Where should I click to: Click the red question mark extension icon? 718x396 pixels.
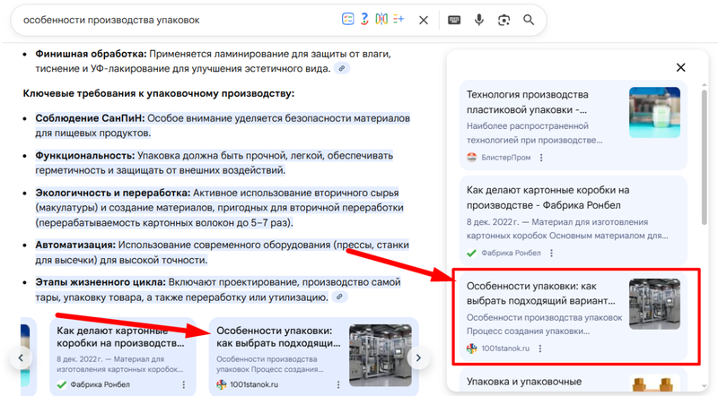(364, 19)
